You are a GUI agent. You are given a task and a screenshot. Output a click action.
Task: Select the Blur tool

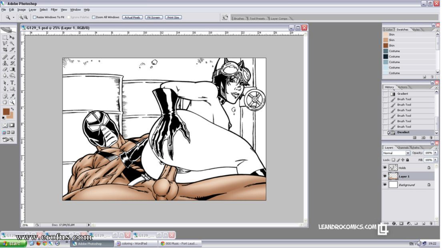pos(5,76)
